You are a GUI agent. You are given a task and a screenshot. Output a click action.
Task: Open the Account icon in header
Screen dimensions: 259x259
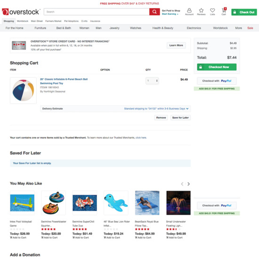pyautogui.click(x=189, y=12)
